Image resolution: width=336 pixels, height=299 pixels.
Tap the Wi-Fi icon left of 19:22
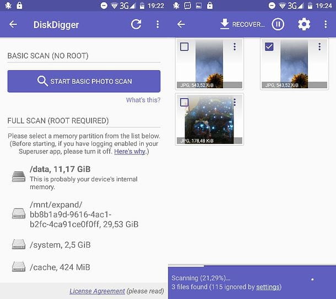click(115, 6)
